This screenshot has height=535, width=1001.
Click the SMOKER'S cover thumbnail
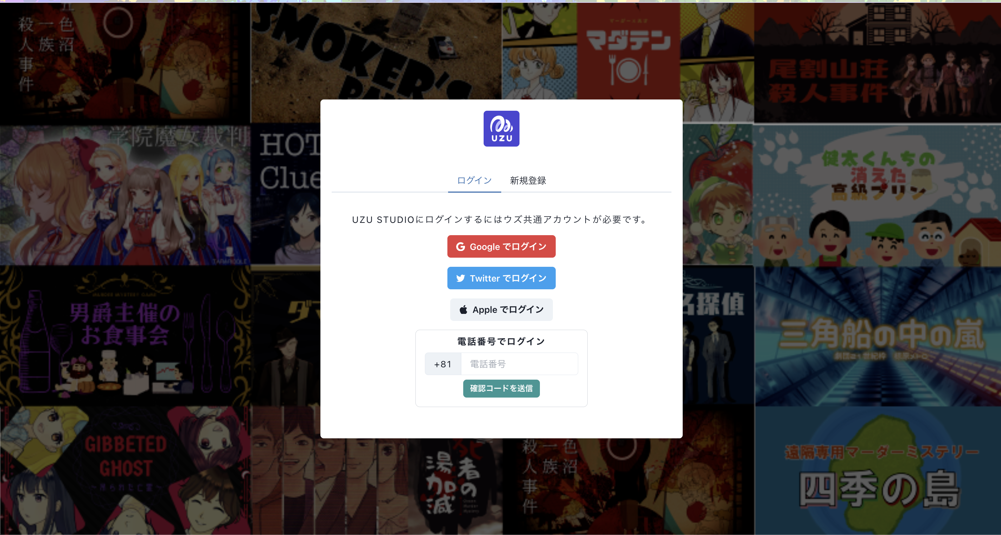376,51
